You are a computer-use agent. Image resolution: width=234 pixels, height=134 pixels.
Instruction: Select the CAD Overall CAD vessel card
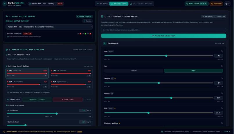[x=27, y=73]
